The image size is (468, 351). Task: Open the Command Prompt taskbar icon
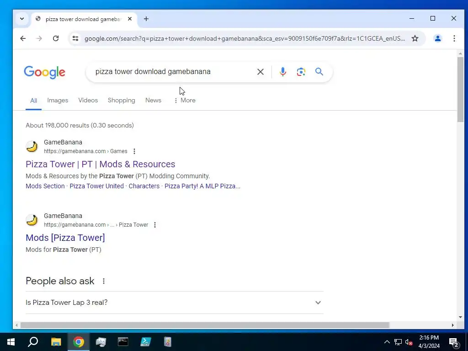pyautogui.click(x=123, y=342)
